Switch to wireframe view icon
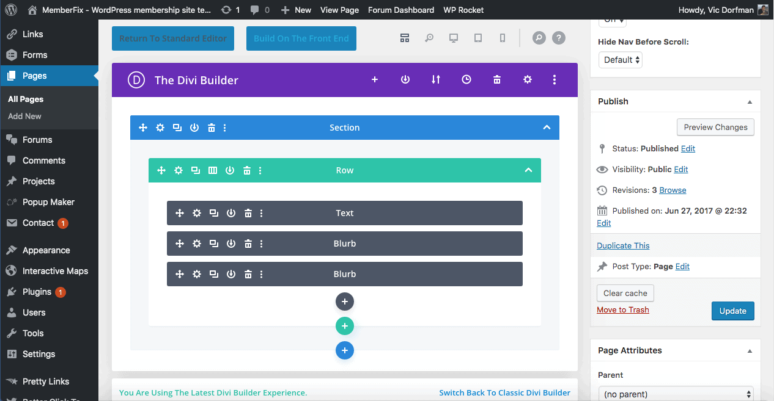774x401 pixels. click(x=405, y=38)
